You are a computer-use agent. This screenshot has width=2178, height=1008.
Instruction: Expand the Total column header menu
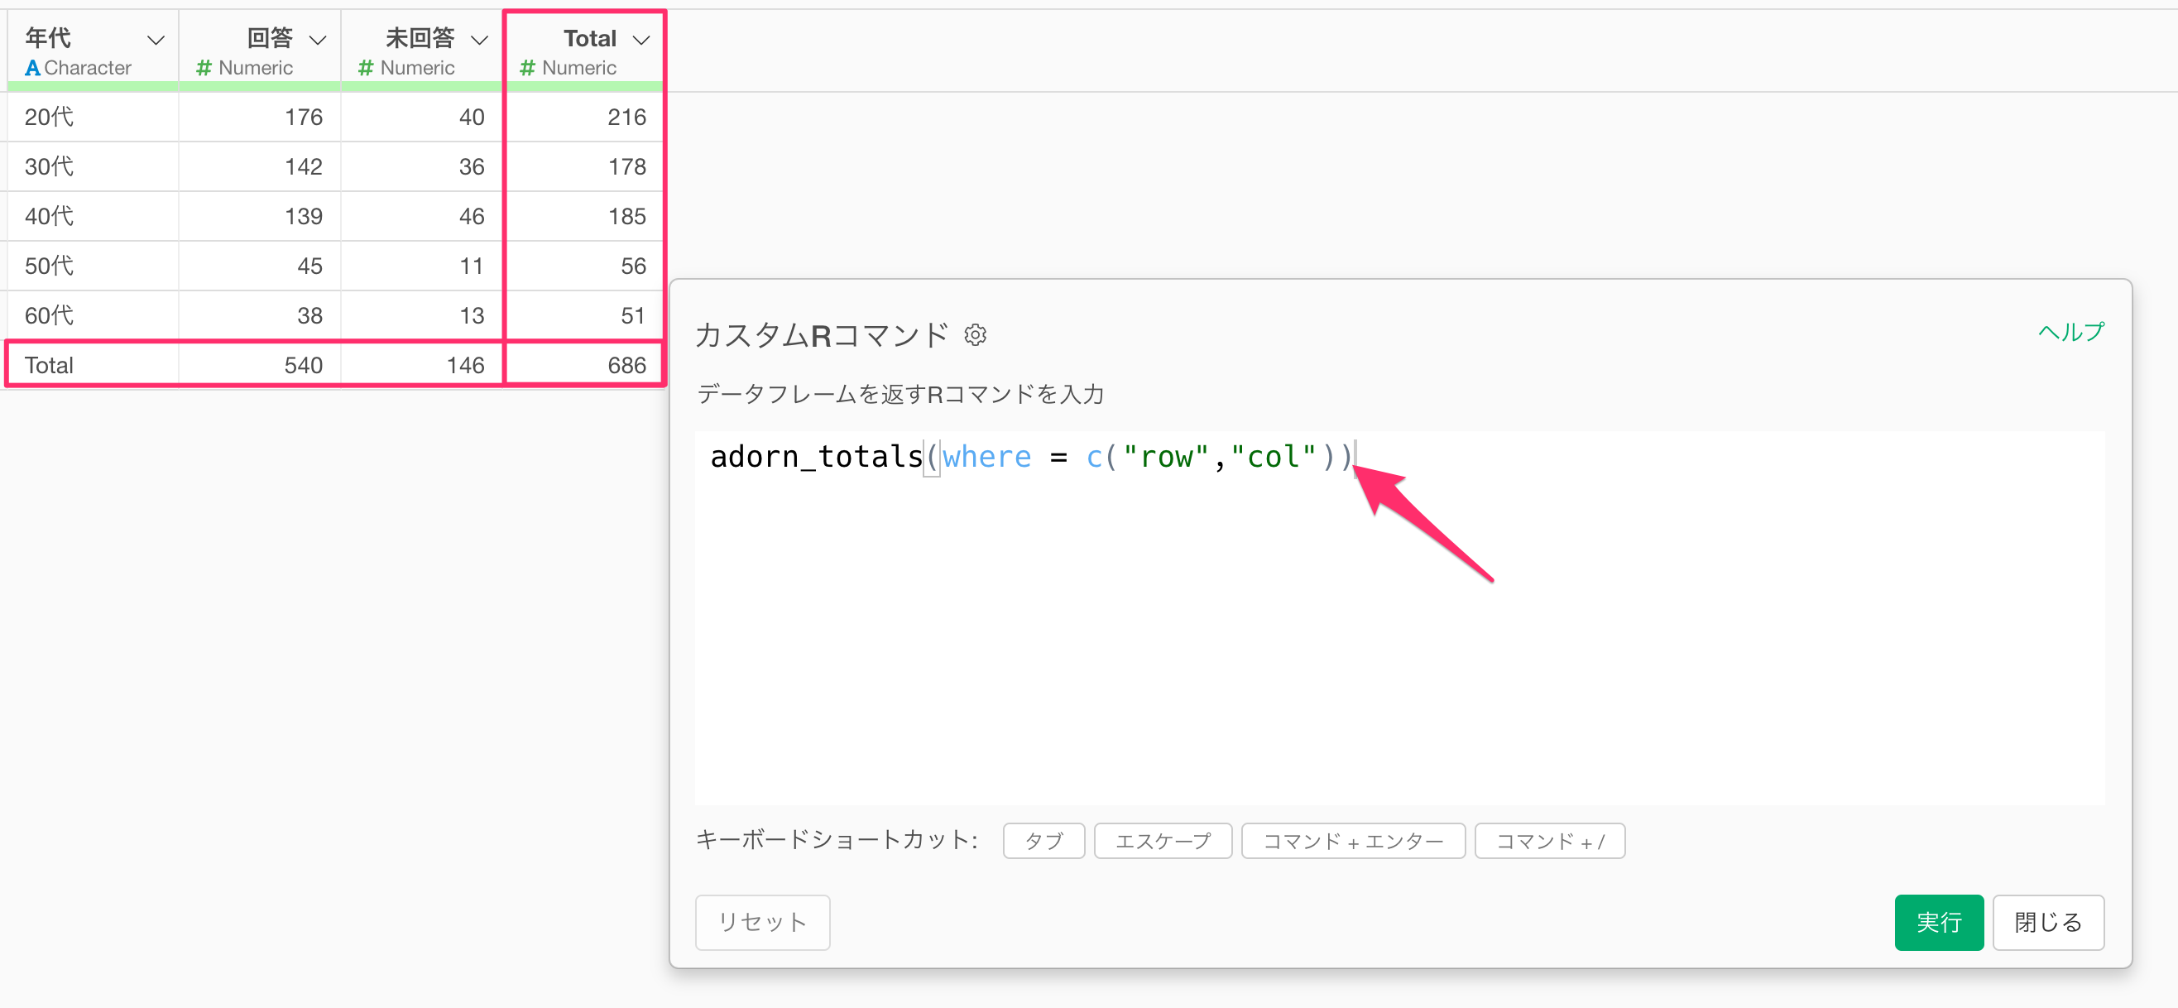(642, 40)
